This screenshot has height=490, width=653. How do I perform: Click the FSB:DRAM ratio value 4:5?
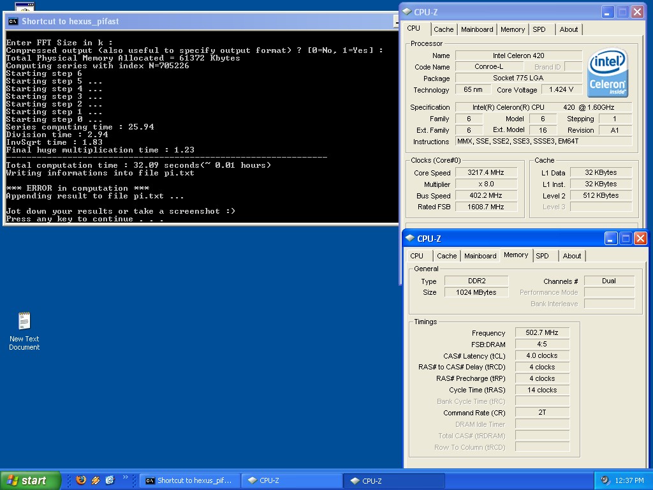coord(542,344)
